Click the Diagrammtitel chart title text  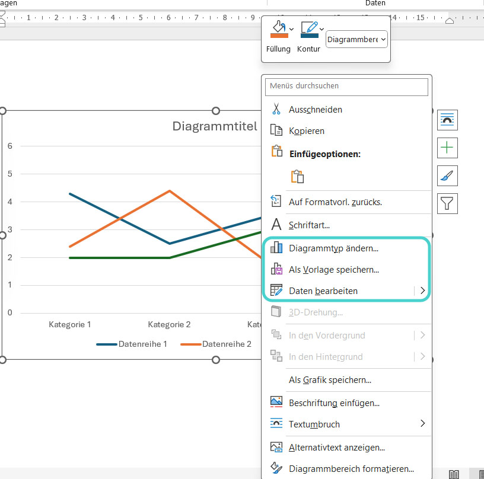tap(215, 126)
